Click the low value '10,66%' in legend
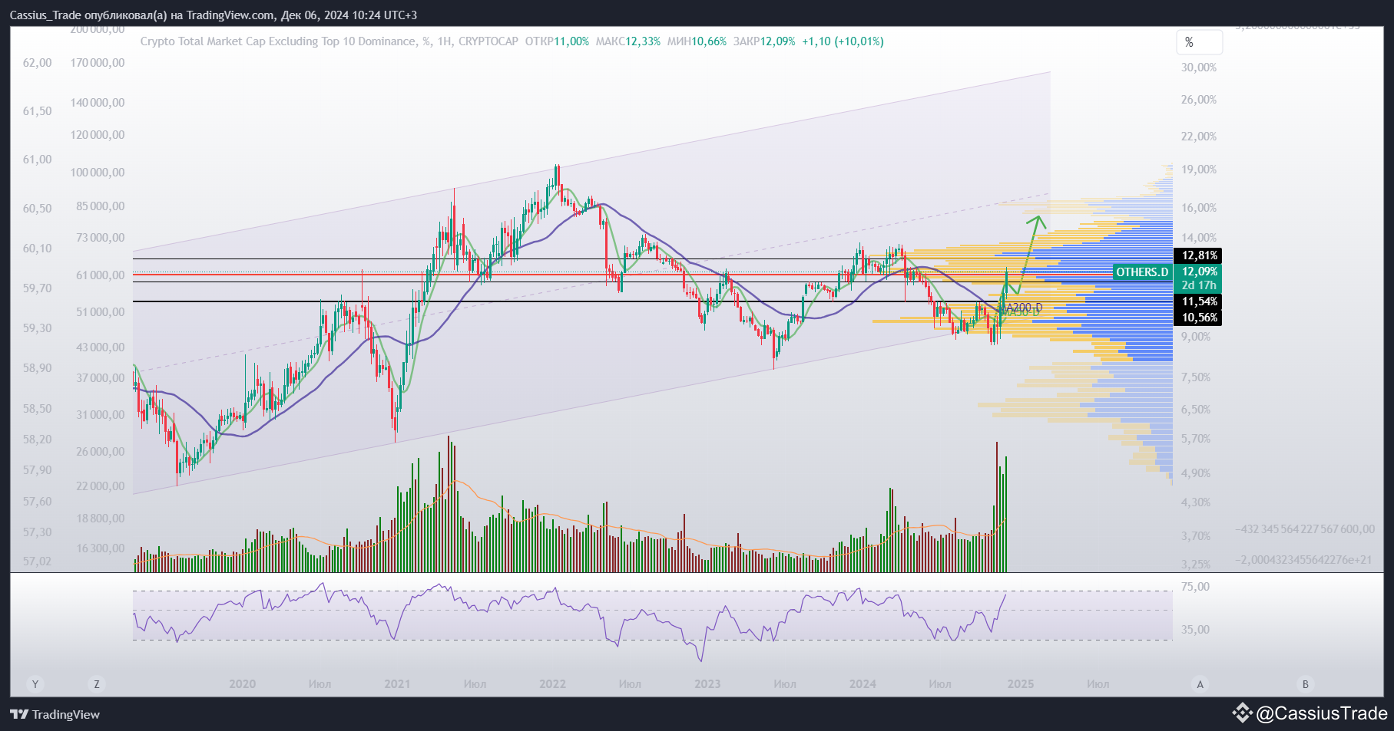The image size is (1394, 731). click(709, 41)
